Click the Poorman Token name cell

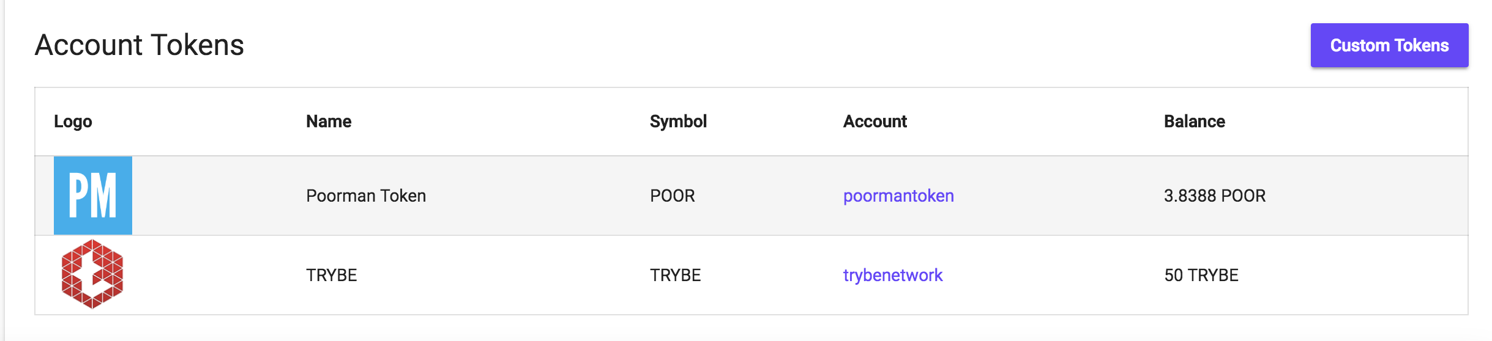(x=366, y=196)
